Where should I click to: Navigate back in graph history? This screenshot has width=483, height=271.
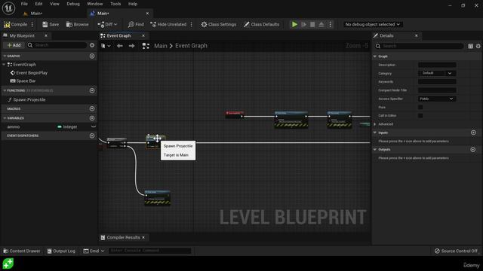[x=120, y=46]
